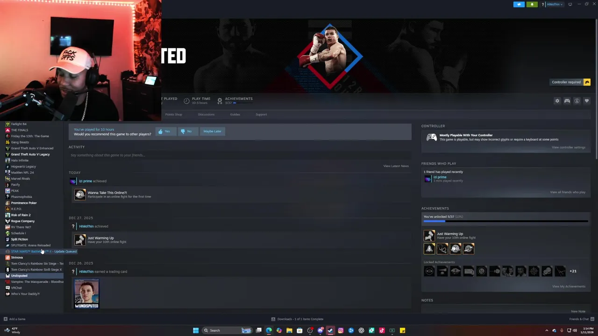Open the Points Shop tab
Viewport: 598px width, 336px height.
pyautogui.click(x=173, y=114)
